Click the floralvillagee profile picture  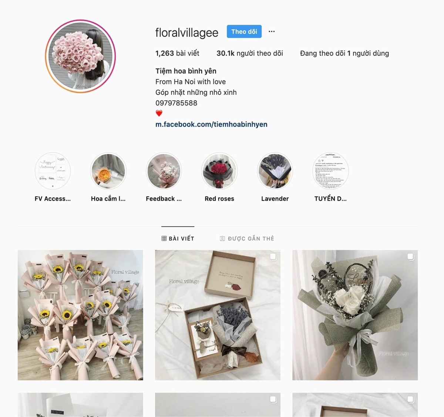(x=80, y=56)
